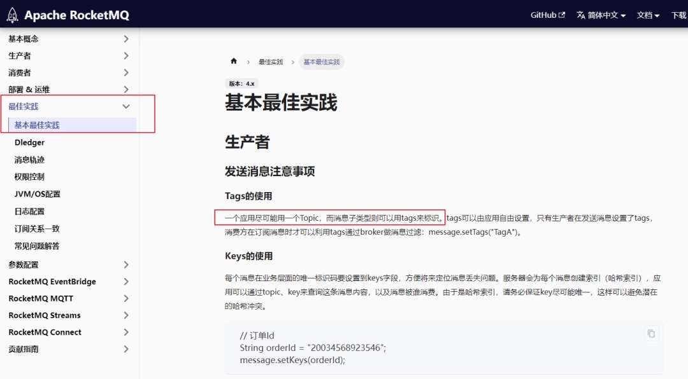Image resolution: width=688 pixels, height=379 pixels.
Task: Click the Tags的使用 heading
Action: 248,196
